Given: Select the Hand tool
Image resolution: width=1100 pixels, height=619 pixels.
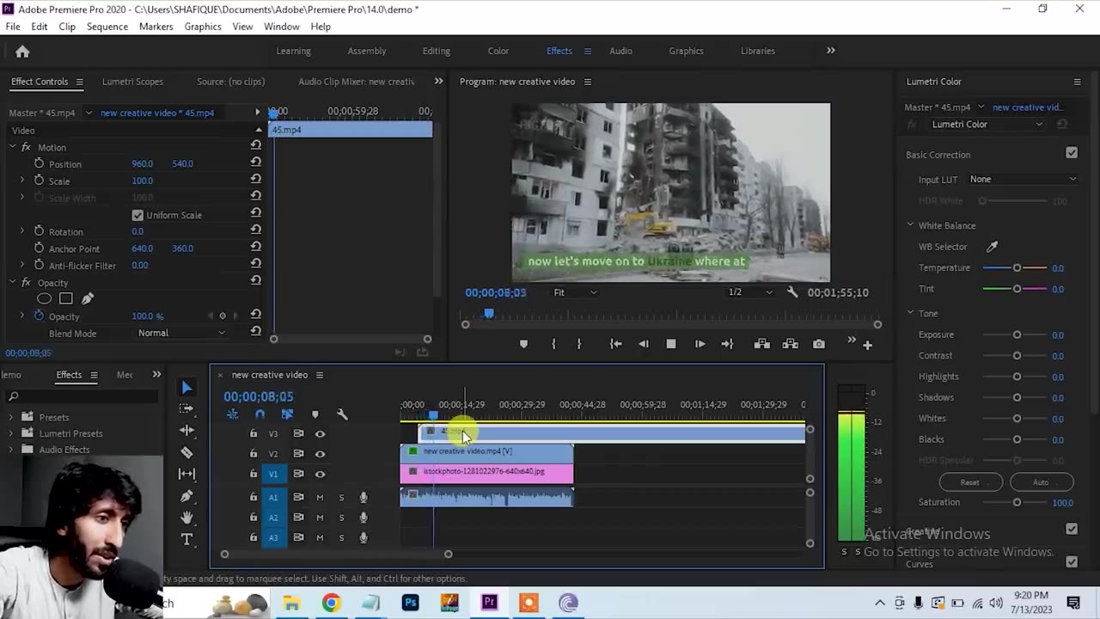Looking at the screenshot, I should (x=186, y=518).
